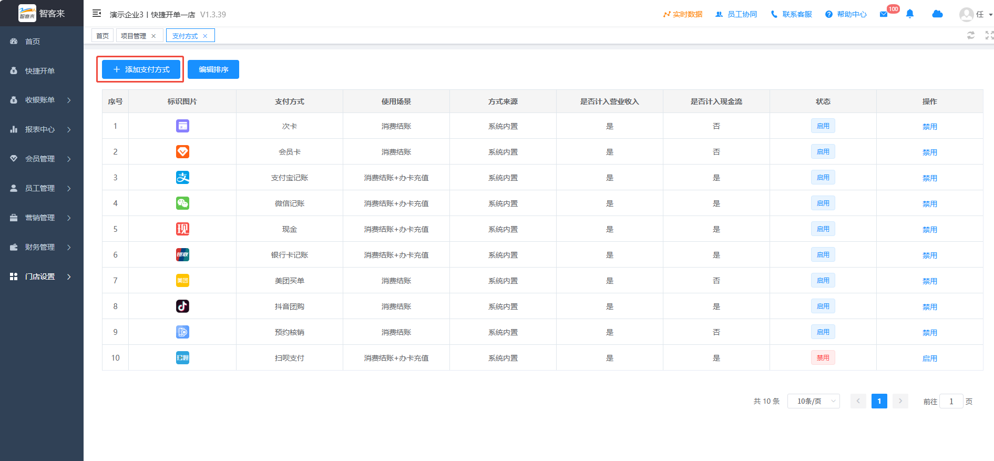
Task: Click the 美团买单 Meituan icon
Action: [x=182, y=281]
